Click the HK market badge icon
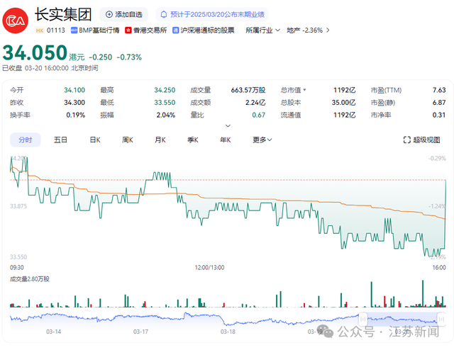The height and width of the screenshot is (350, 454). [x=40, y=30]
